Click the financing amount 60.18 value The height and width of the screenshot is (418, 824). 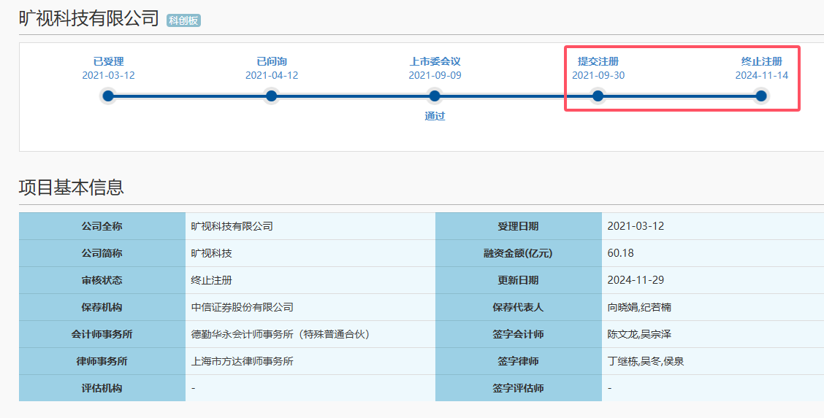(620, 253)
